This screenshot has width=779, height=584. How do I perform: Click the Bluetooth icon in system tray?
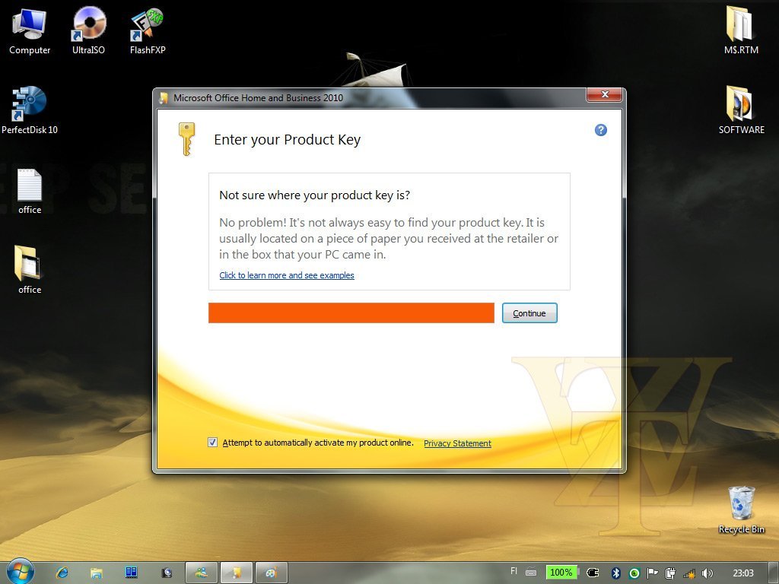pos(617,573)
